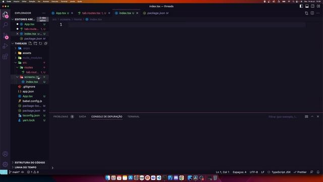Viewport: 323px width, 182px height.
Task: Open the Explorer view in activity bar
Action: pos(5,14)
